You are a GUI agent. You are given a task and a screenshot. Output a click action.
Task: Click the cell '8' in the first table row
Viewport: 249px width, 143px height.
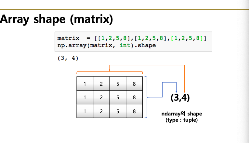[x=134, y=83]
